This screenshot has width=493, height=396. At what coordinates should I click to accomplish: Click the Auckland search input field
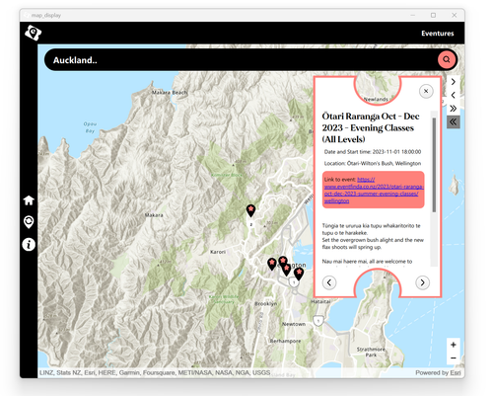(244, 60)
